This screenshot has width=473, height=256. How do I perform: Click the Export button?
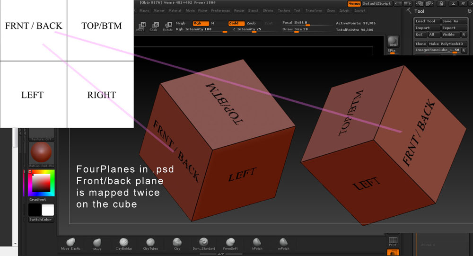pos(454,28)
